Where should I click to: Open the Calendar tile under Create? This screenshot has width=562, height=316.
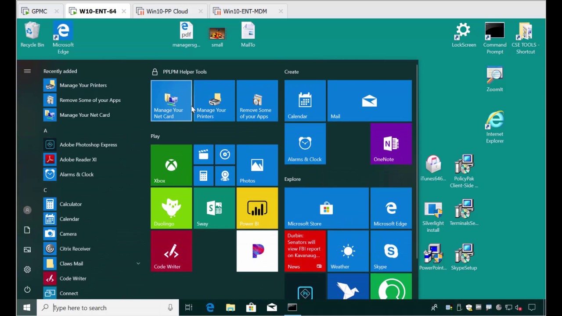305,101
